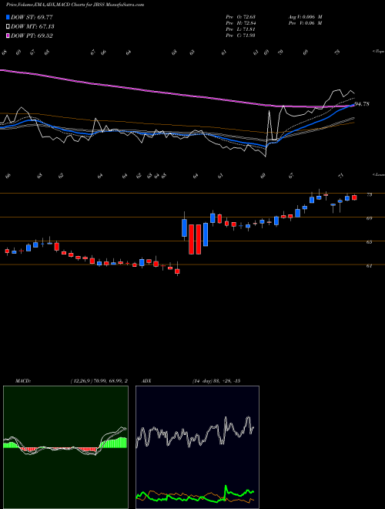
Task: Click the 73 price axis label
Action: click(x=370, y=195)
